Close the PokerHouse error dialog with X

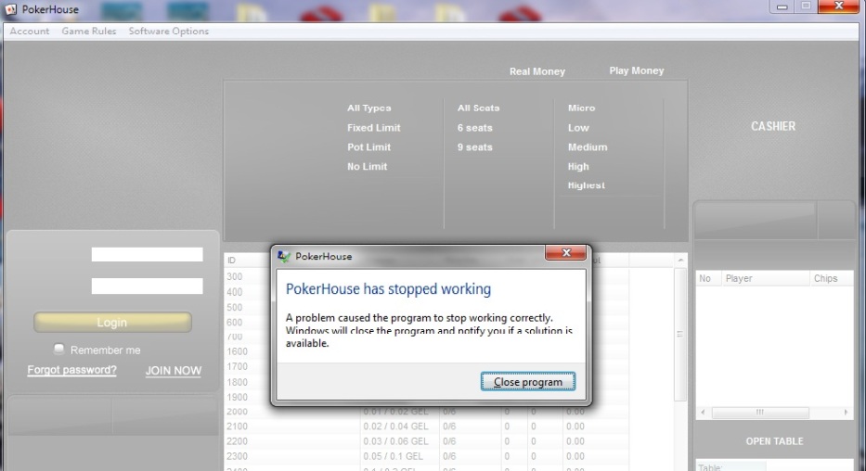point(565,252)
